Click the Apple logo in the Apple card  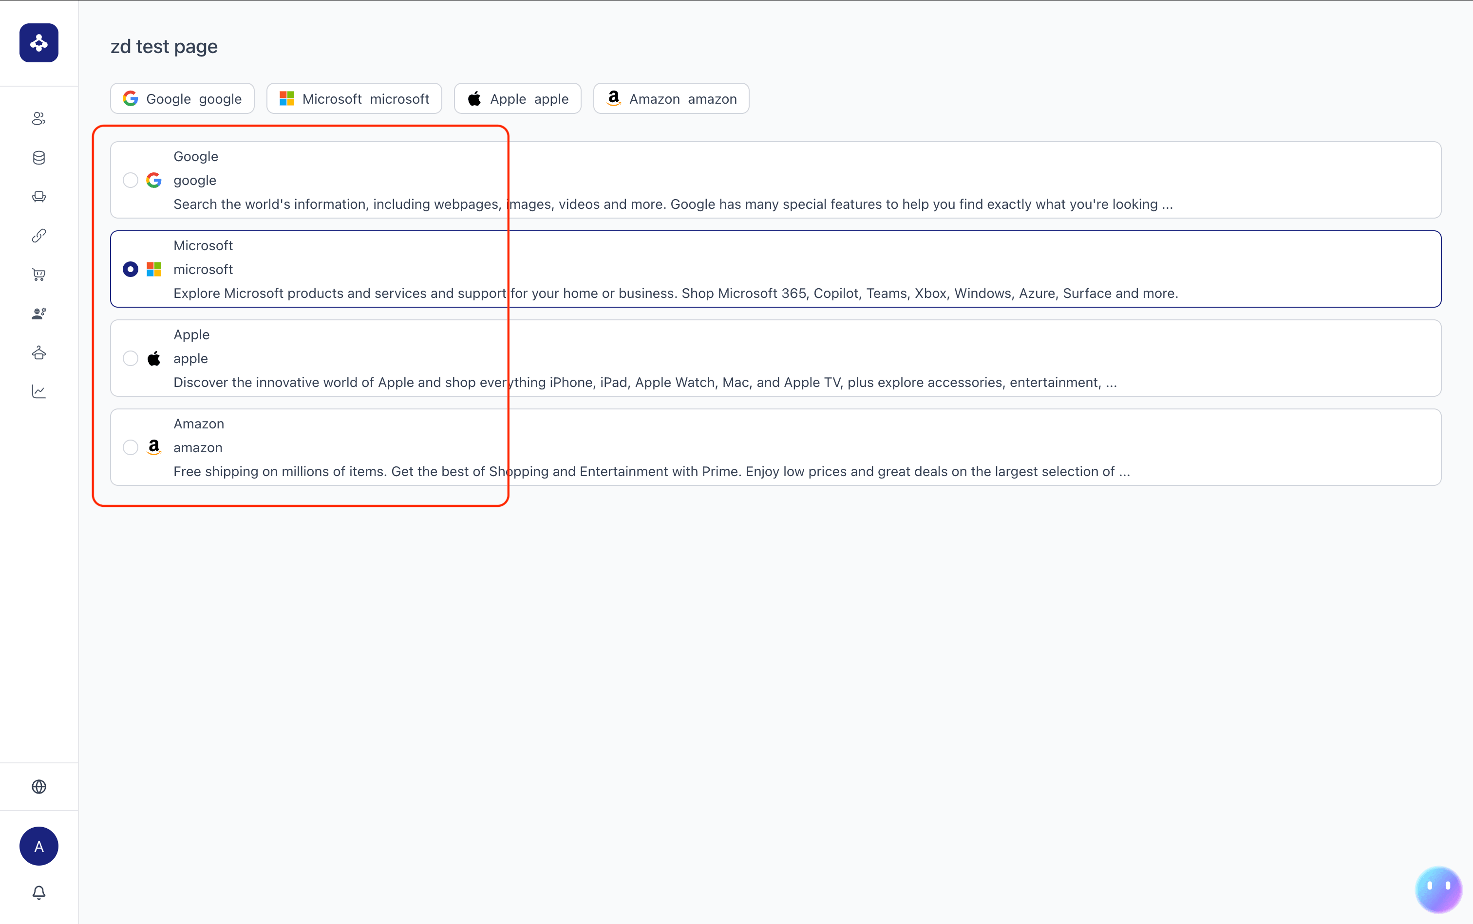(154, 358)
